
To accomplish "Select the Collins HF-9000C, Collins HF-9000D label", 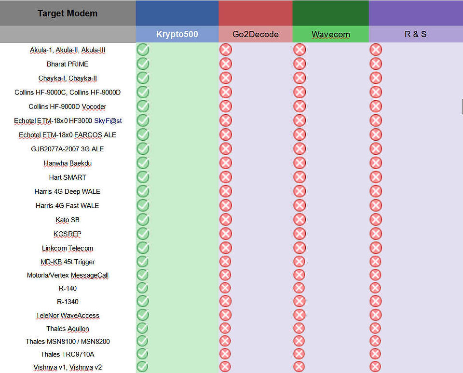I will point(68,93).
